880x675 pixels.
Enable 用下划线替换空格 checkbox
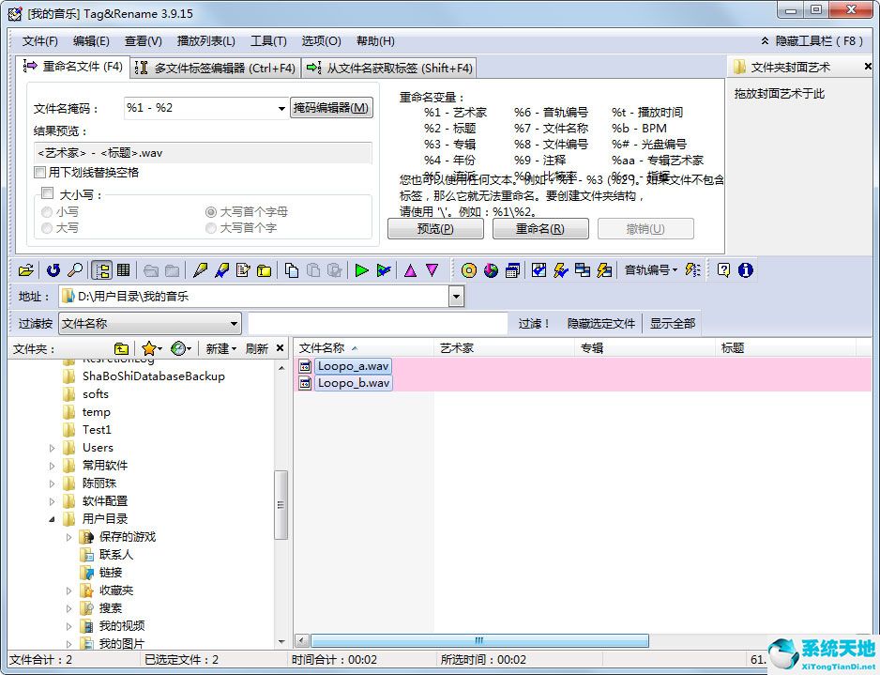39,173
